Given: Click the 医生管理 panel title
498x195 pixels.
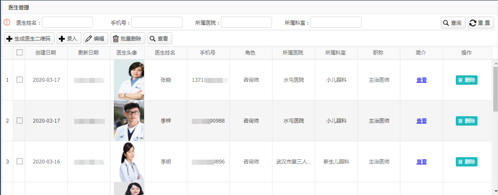Looking at the screenshot, I should (x=19, y=8).
